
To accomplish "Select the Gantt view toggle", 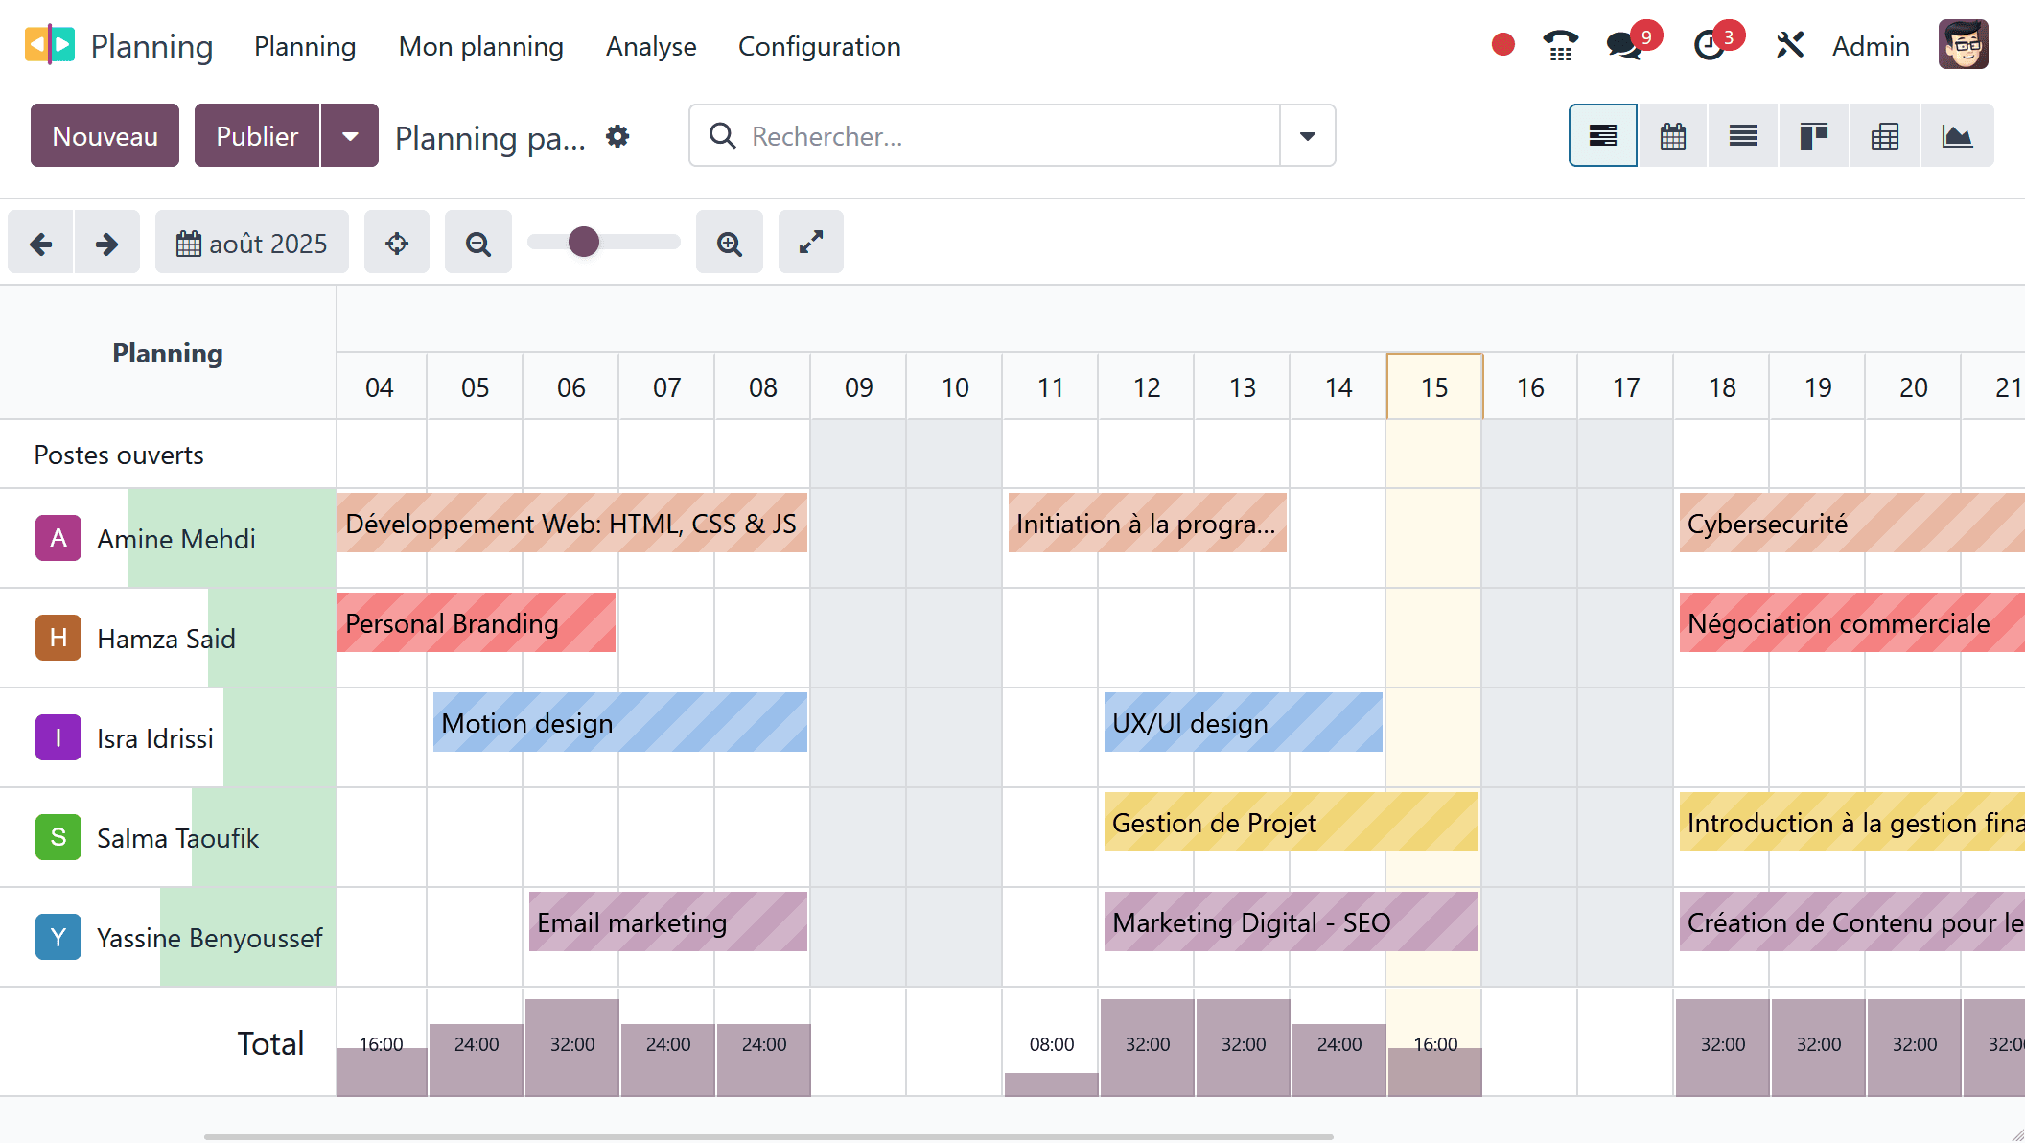I will (1603, 136).
